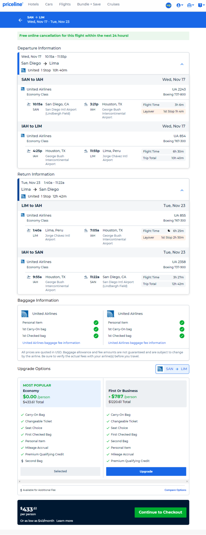
Task: Click the free online cancellation banner
Action: 103,36
